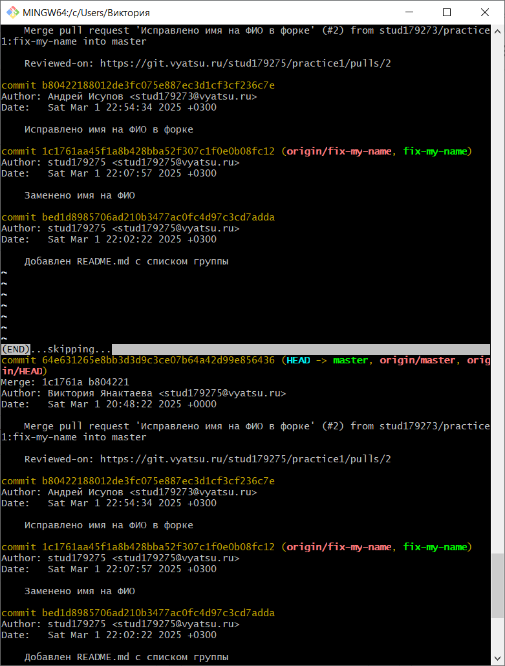Click the cyan 'HEAD ->' reference label

coord(306,360)
